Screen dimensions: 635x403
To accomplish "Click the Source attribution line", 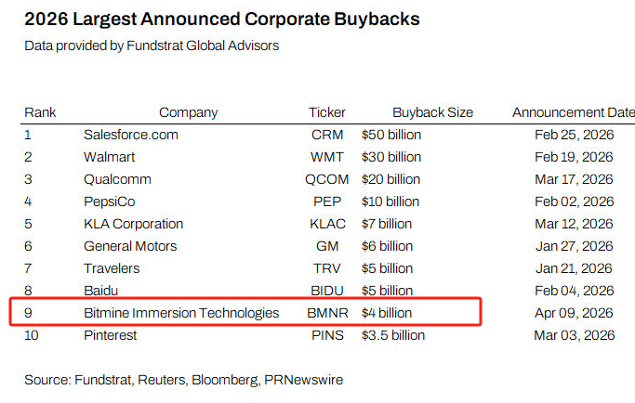I will (183, 380).
